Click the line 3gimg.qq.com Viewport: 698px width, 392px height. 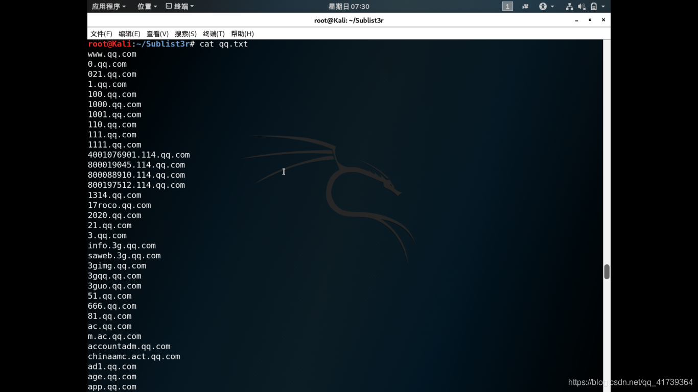coord(117,266)
